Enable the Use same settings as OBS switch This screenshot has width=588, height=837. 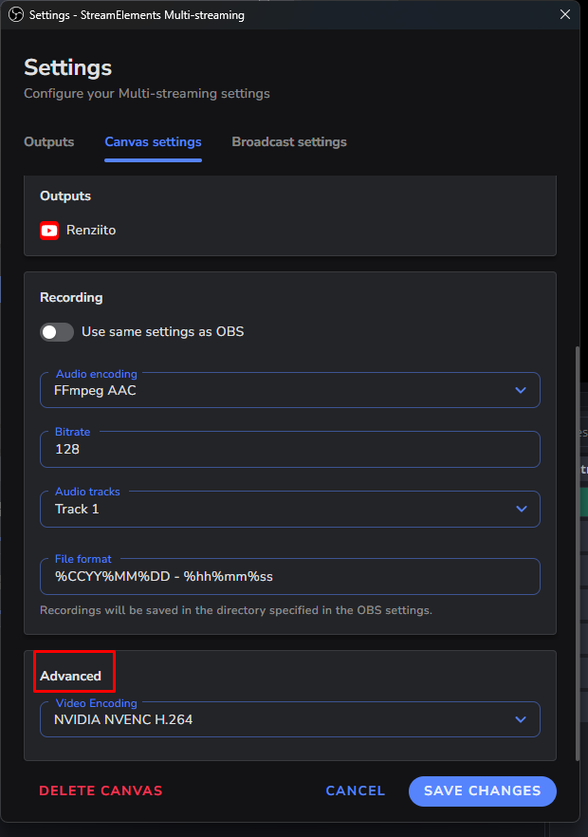[x=57, y=332]
